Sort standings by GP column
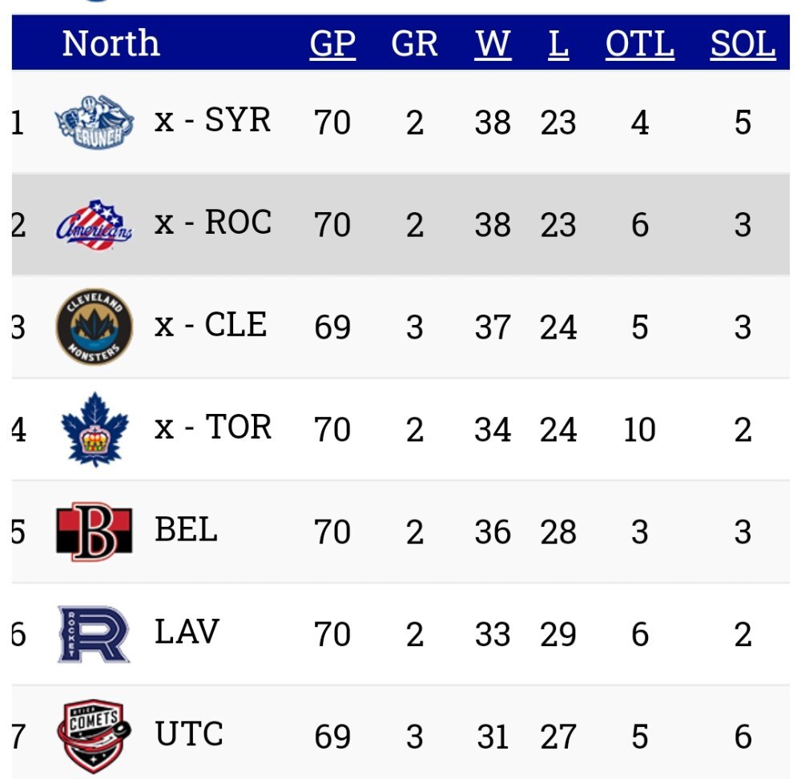This screenshot has width=801, height=779. (x=332, y=44)
